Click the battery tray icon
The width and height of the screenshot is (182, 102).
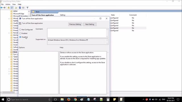[x=153, y=99]
